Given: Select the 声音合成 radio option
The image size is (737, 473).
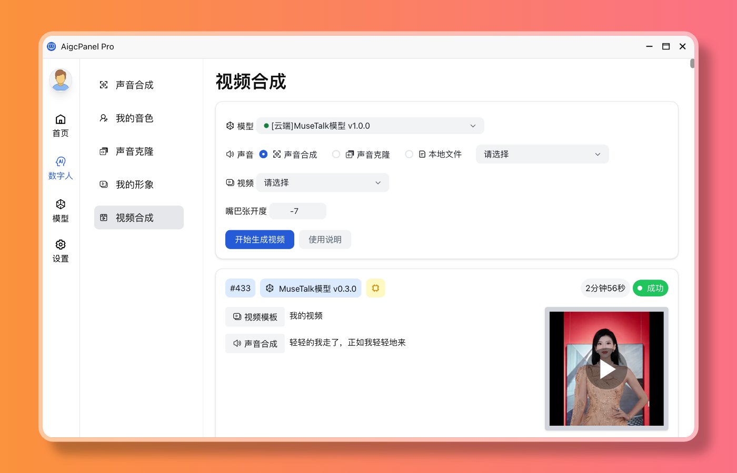Looking at the screenshot, I should [x=264, y=154].
